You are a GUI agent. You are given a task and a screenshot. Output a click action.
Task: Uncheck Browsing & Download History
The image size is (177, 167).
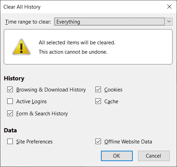click(10, 90)
